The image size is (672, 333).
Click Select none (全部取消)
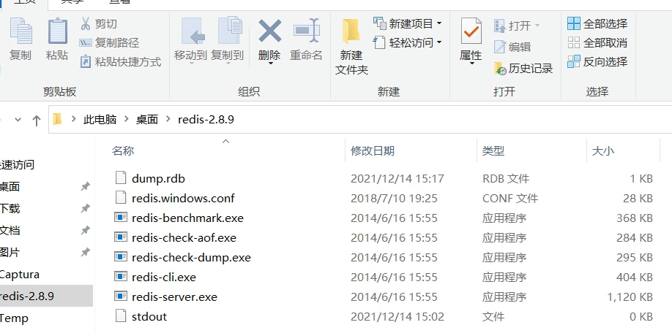(597, 43)
